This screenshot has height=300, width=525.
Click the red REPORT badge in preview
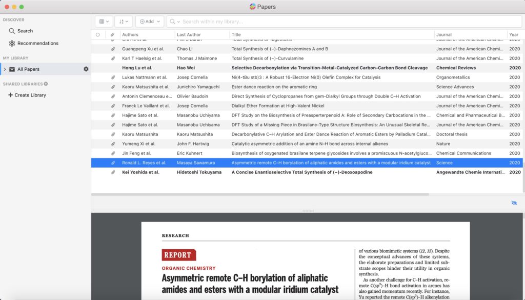tap(179, 255)
